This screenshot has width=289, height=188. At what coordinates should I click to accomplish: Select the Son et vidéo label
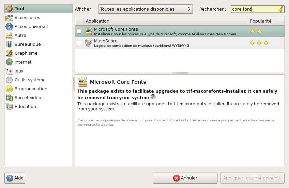click(28, 98)
